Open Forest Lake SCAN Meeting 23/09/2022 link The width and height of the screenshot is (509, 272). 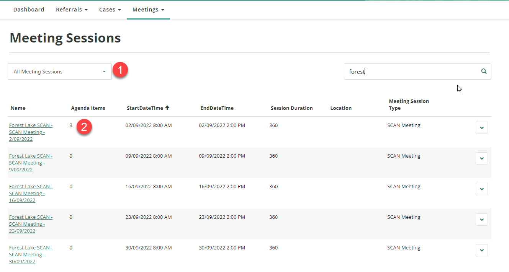[x=31, y=224]
